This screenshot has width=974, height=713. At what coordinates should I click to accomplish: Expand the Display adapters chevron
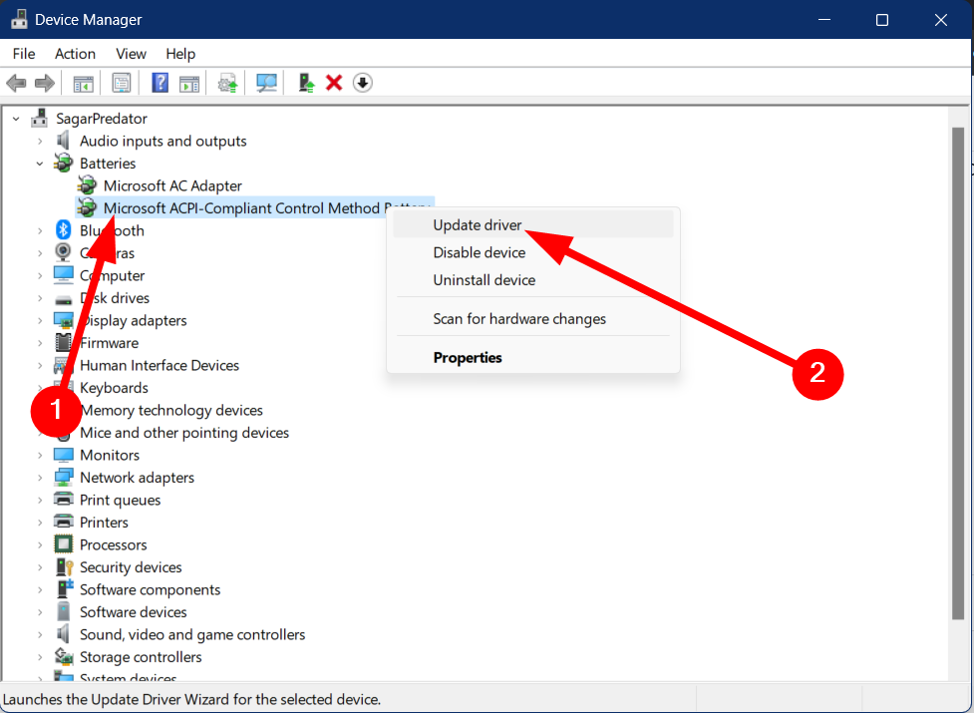tap(40, 320)
